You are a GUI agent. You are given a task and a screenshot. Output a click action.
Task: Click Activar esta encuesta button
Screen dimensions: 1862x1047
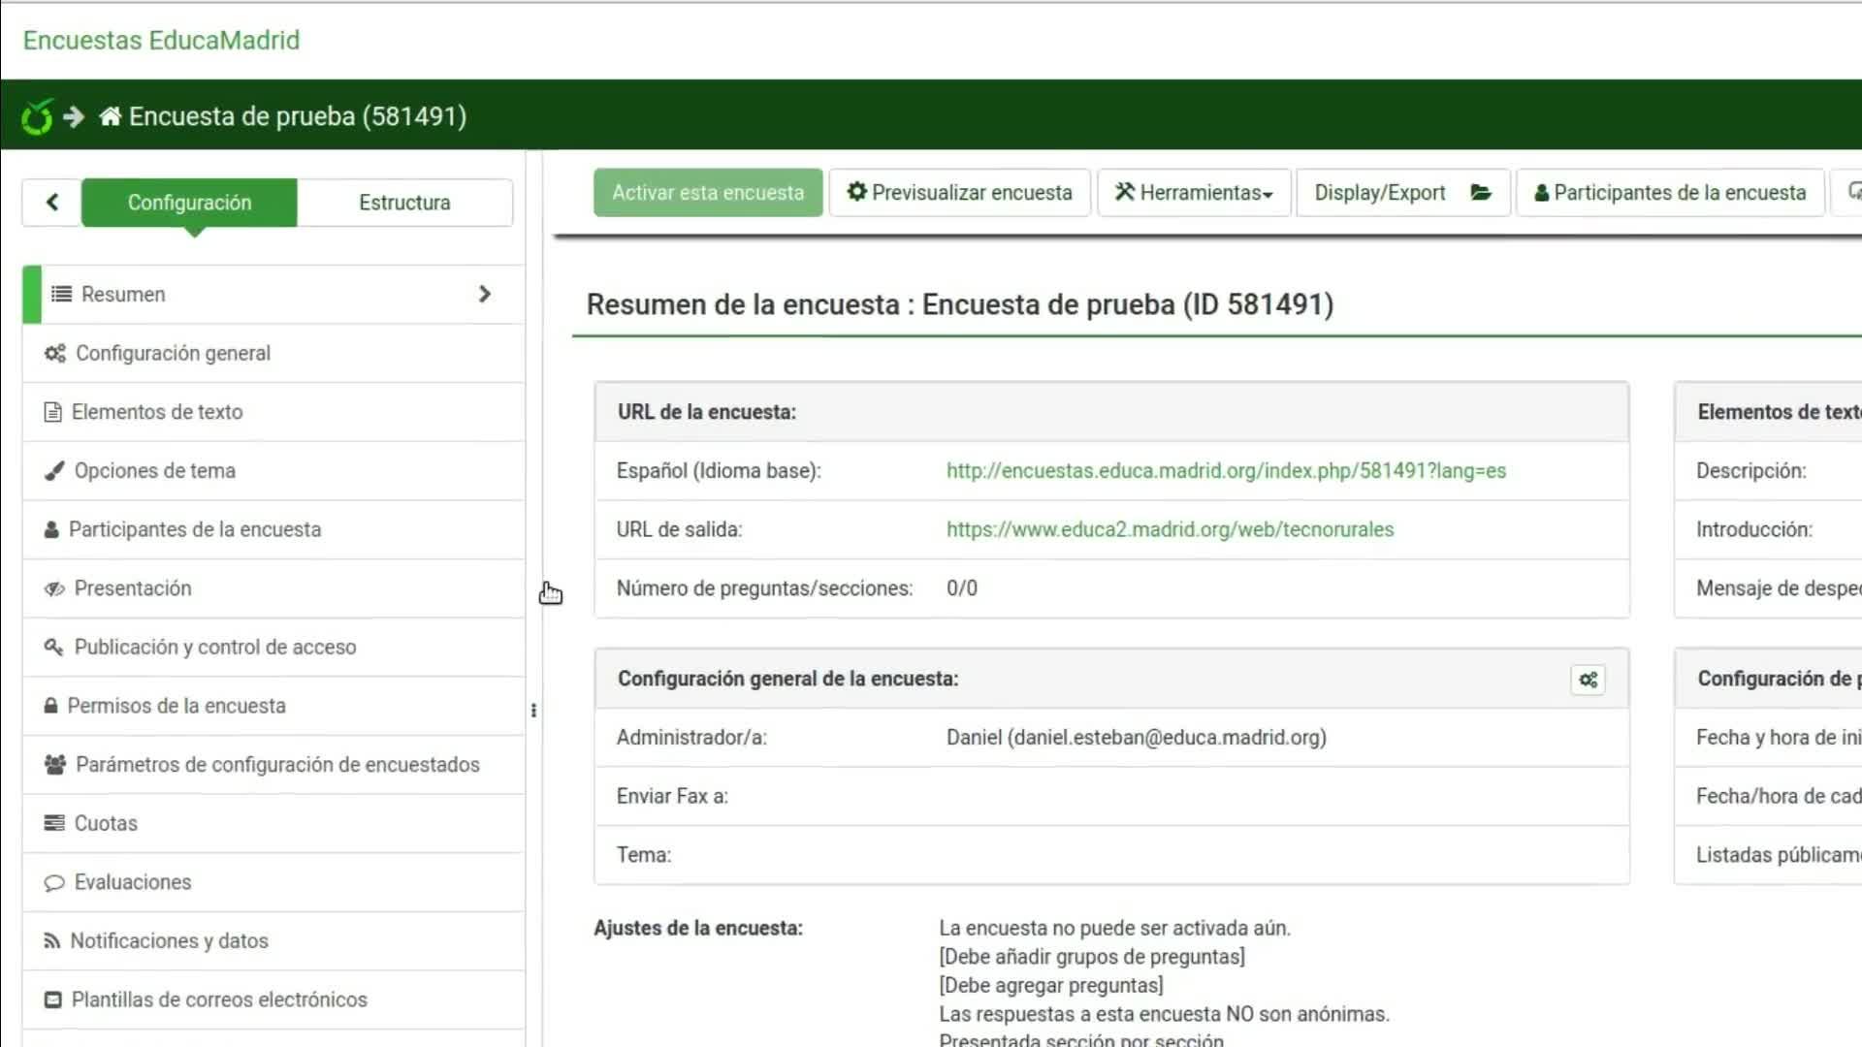click(708, 193)
